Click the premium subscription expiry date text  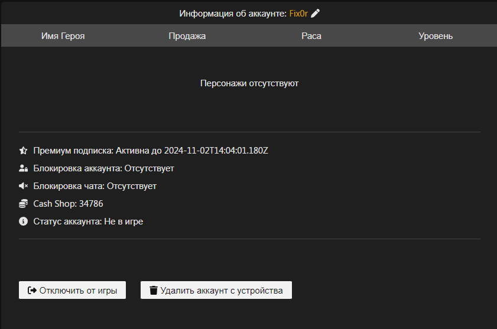216,151
